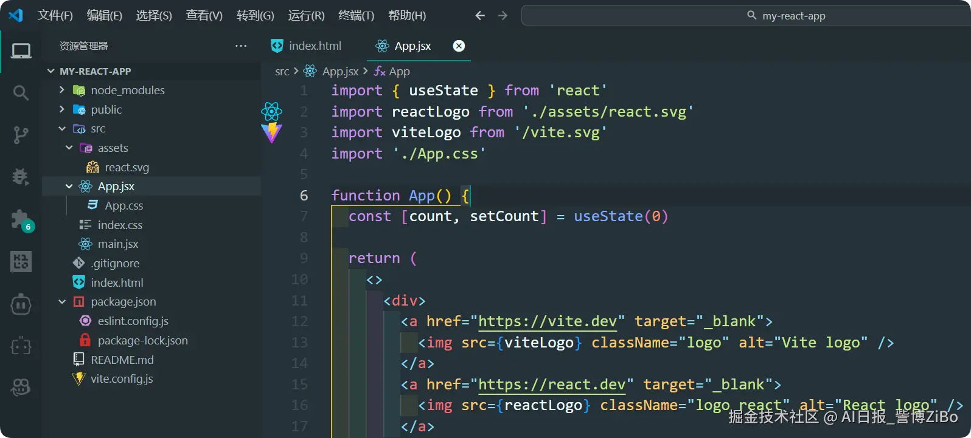Click the rounded robot-head activity bar icon

click(x=21, y=304)
